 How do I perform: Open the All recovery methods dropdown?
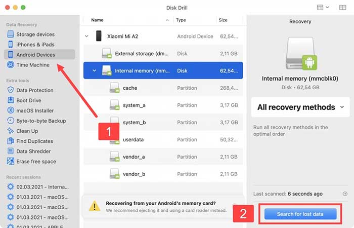point(300,107)
